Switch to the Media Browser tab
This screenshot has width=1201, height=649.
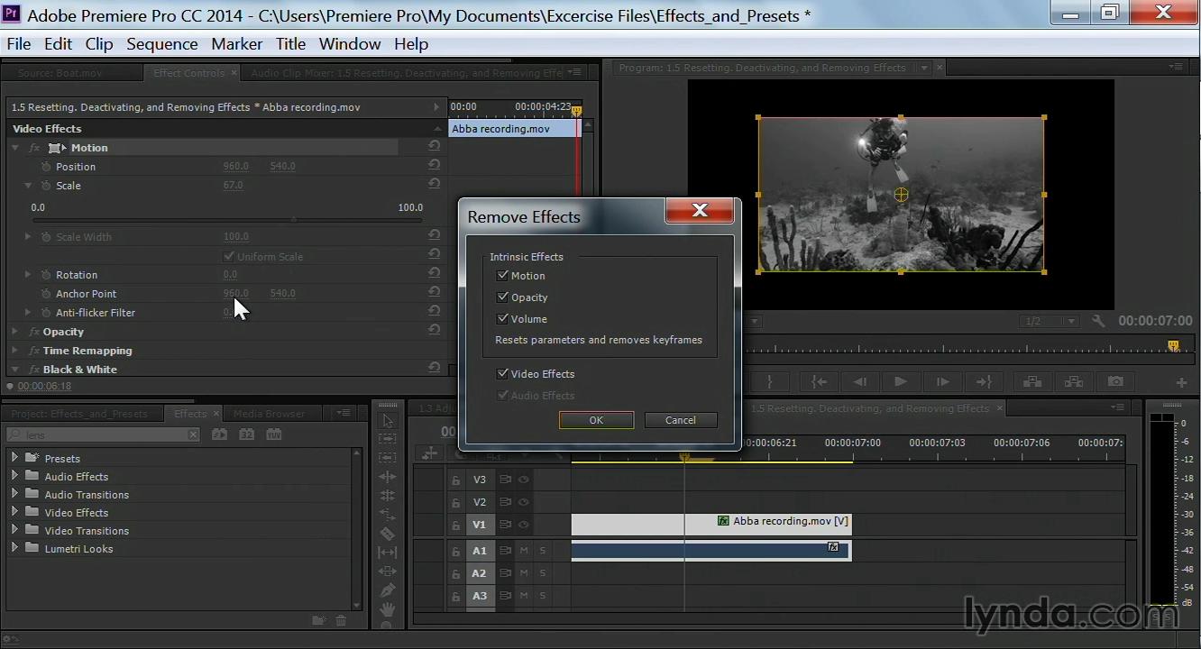click(x=269, y=414)
